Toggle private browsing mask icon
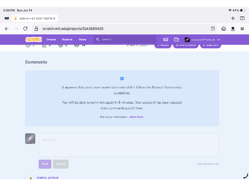This screenshot has height=186, width=249. [7, 18]
